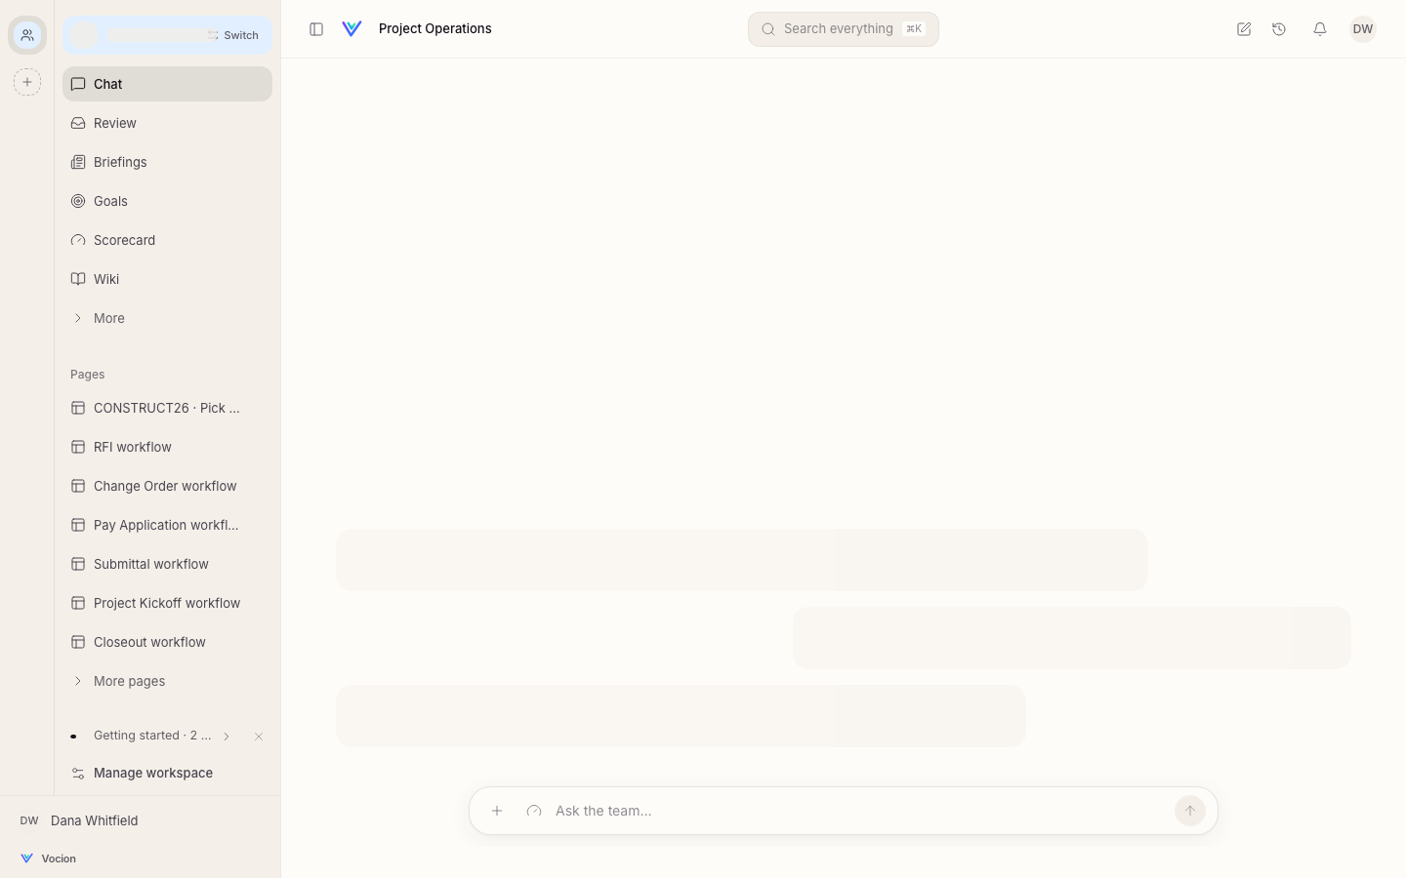
Task: Open the history clock icon
Action: pos(1279,29)
